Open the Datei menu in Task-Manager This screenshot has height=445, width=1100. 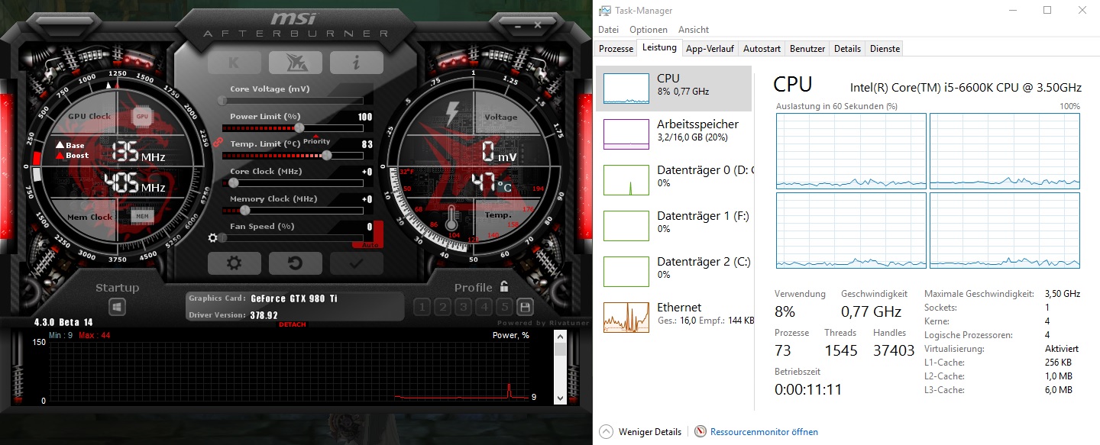[608, 30]
